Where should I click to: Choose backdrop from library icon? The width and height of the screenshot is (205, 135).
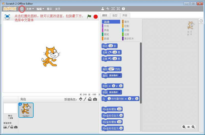coord(5,127)
